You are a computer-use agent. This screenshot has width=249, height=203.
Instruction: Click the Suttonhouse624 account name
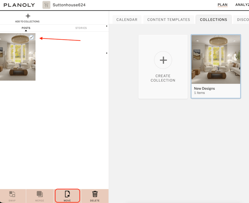[69, 5]
